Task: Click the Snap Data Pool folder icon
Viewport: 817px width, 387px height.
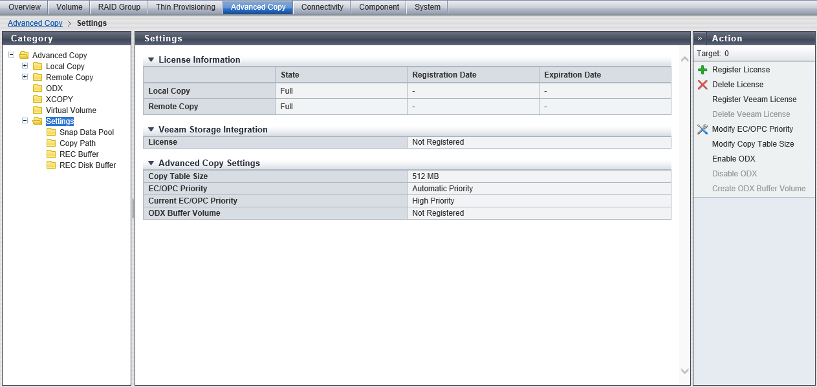Action: pos(51,132)
